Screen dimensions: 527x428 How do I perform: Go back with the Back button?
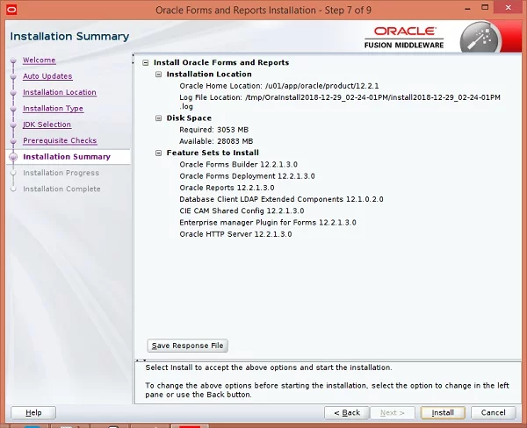[347, 412]
